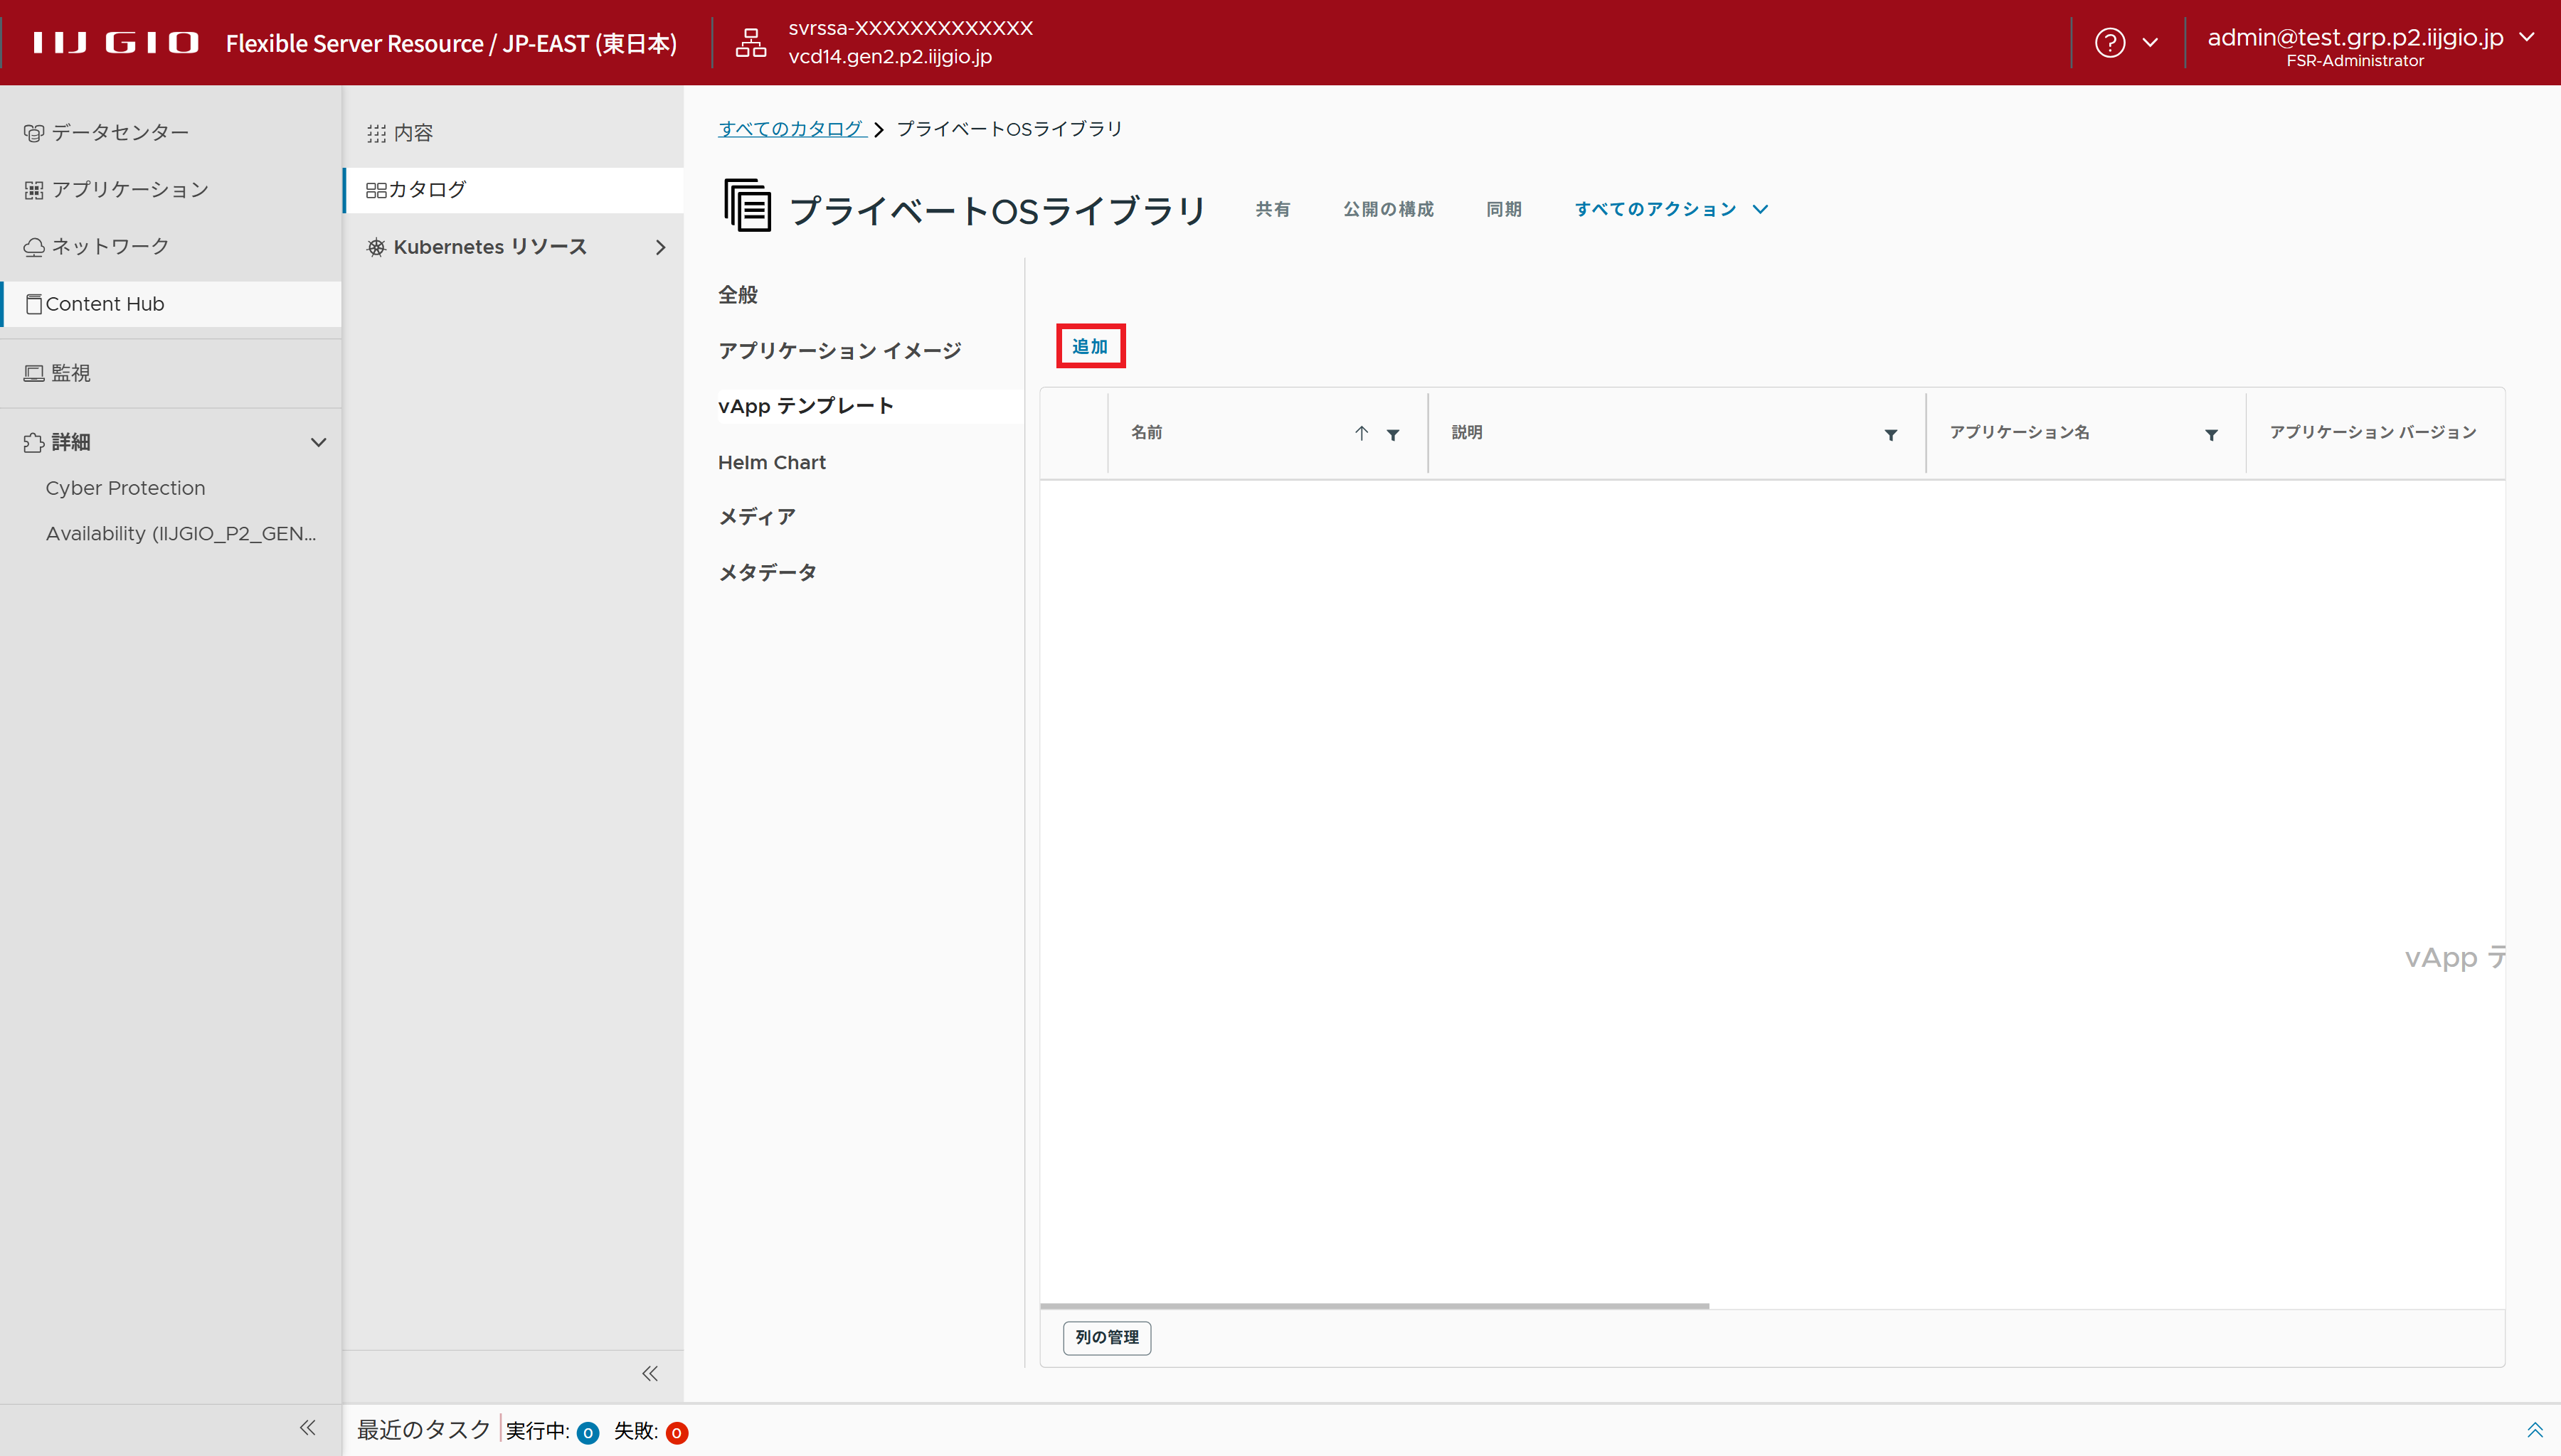Switch to the メディア tab

click(x=756, y=517)
